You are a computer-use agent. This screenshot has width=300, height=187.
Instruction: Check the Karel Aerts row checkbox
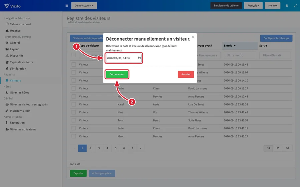pos(74,104)
